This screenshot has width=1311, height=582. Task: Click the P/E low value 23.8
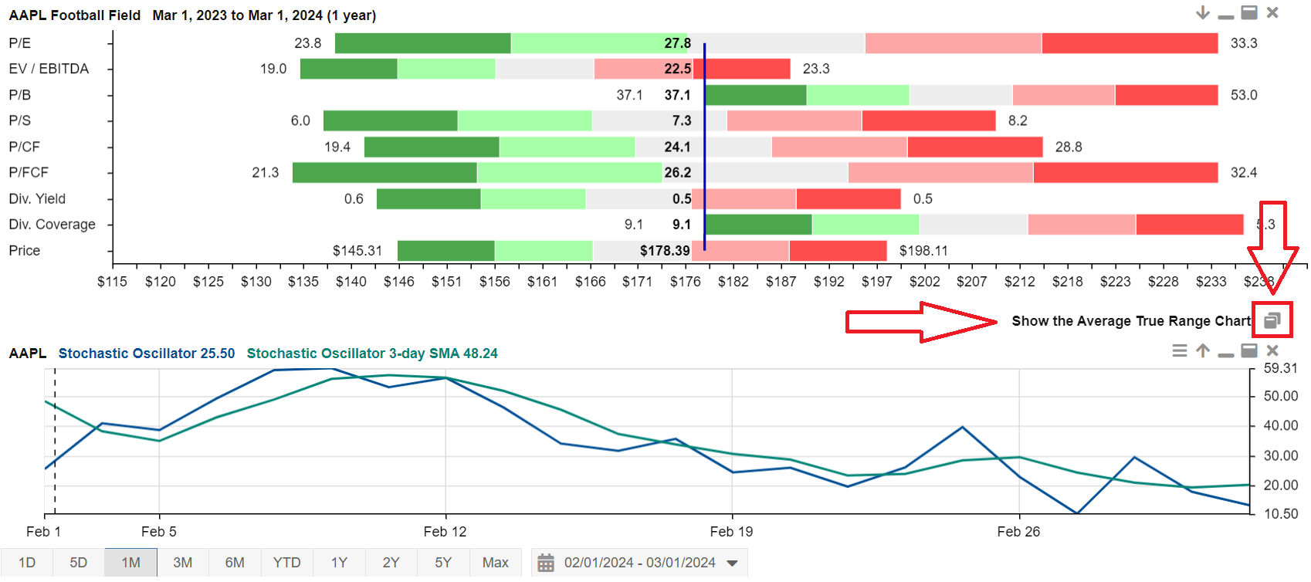pos(308,43)
